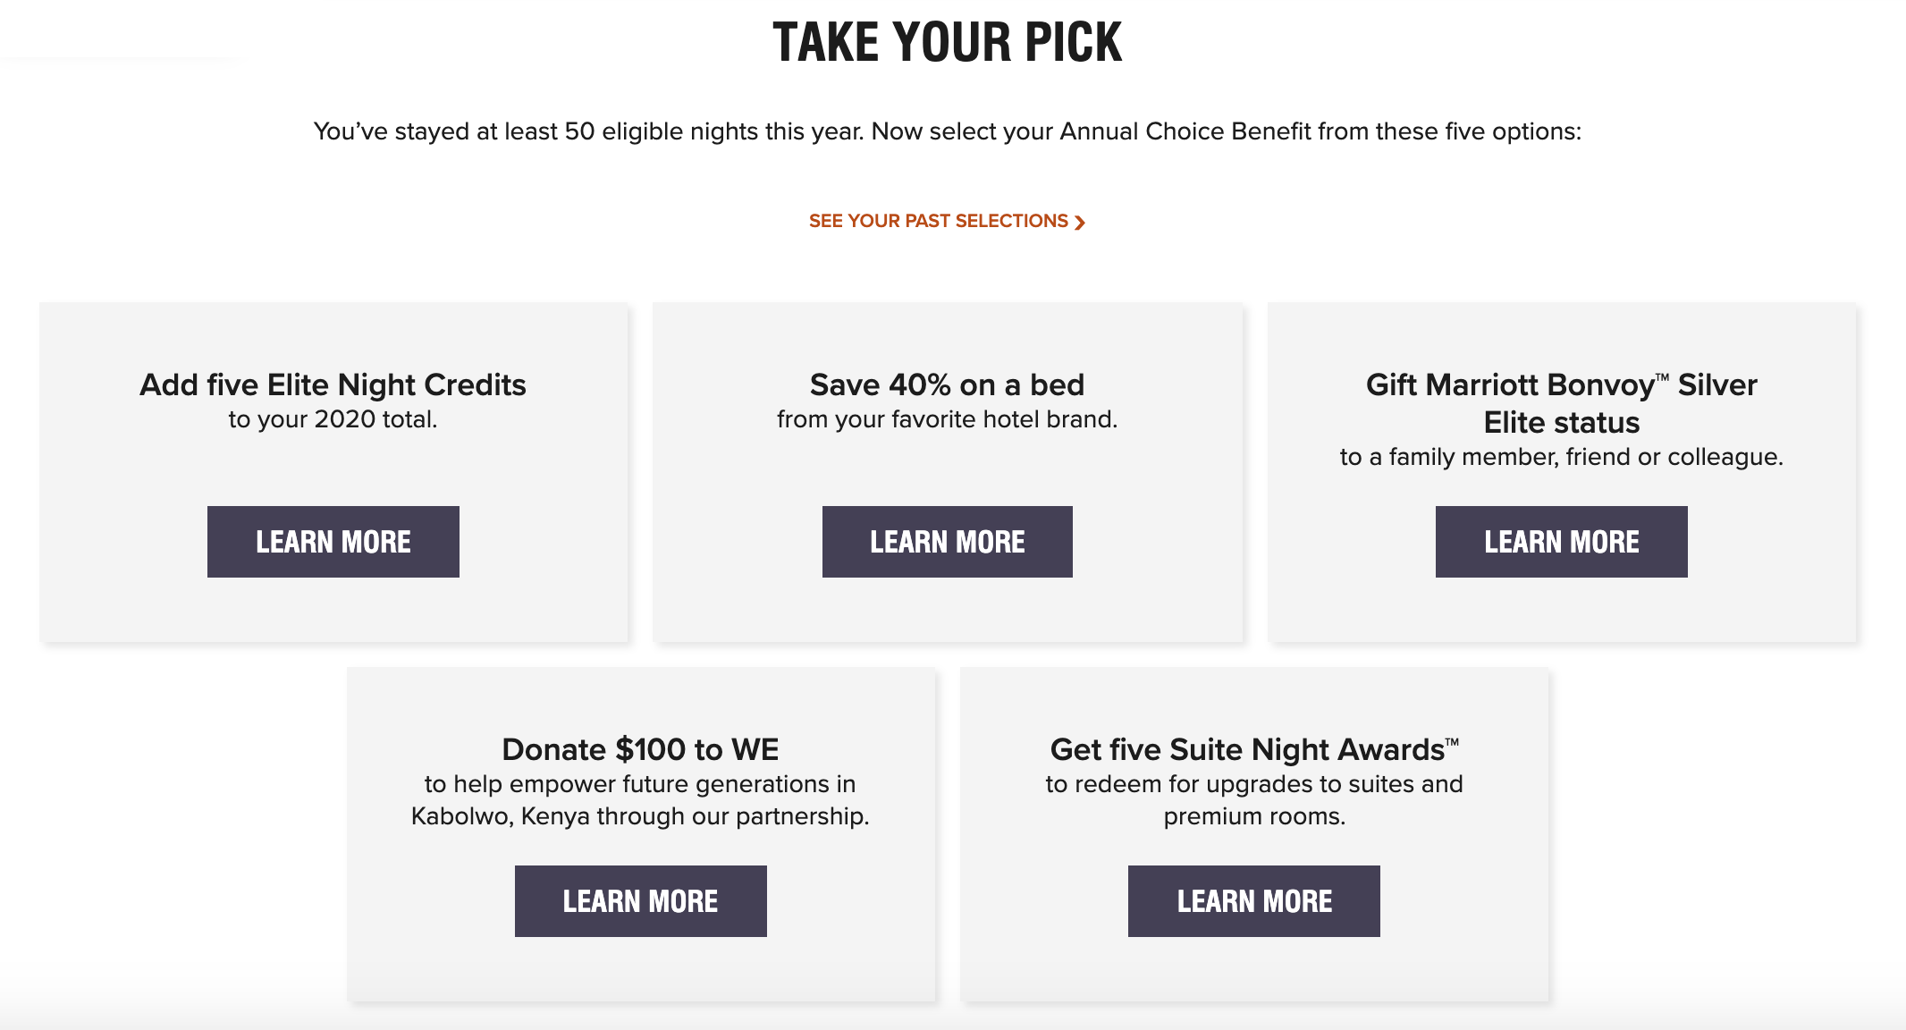1906x1030 pixels.
Task: Learn more about gifting Silver Elite status
Action: (1561, 542)
